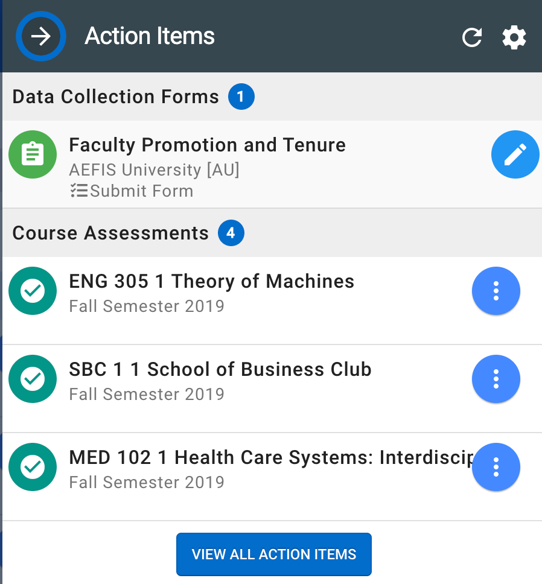Open Action Items settings gear
Screen dimensions: 542x584
click(514, 37)
